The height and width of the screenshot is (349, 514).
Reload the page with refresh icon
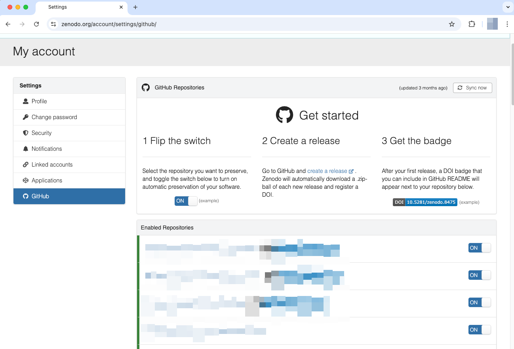coord(36,24)
